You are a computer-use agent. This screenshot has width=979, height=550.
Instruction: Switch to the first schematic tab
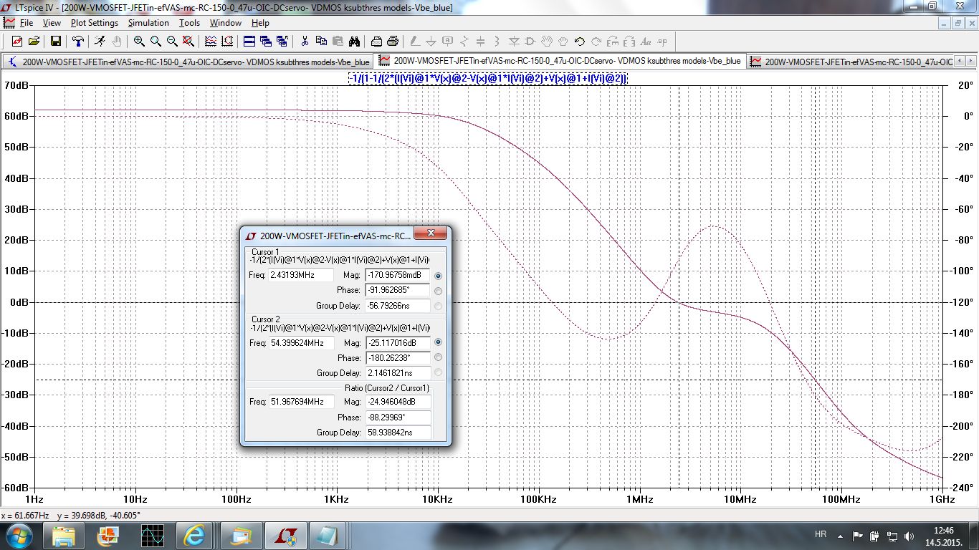189,62
